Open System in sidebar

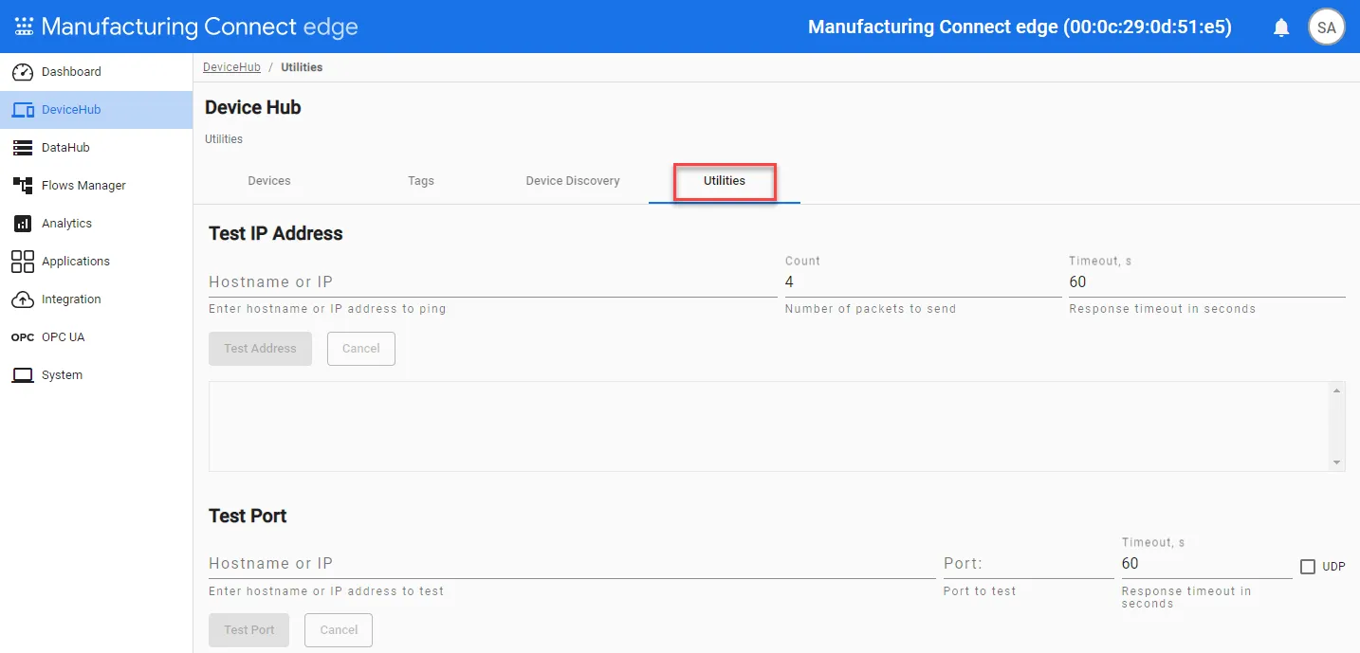(96, 375)
